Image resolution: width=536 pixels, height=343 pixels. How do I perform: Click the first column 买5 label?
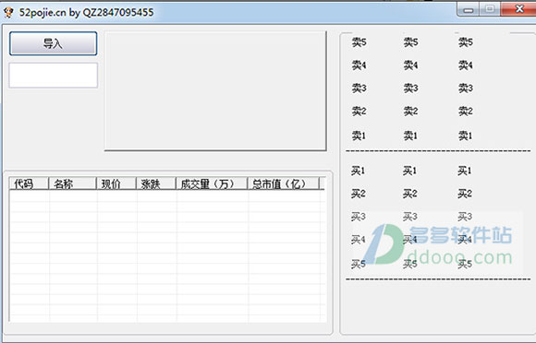tap(358, 264)
